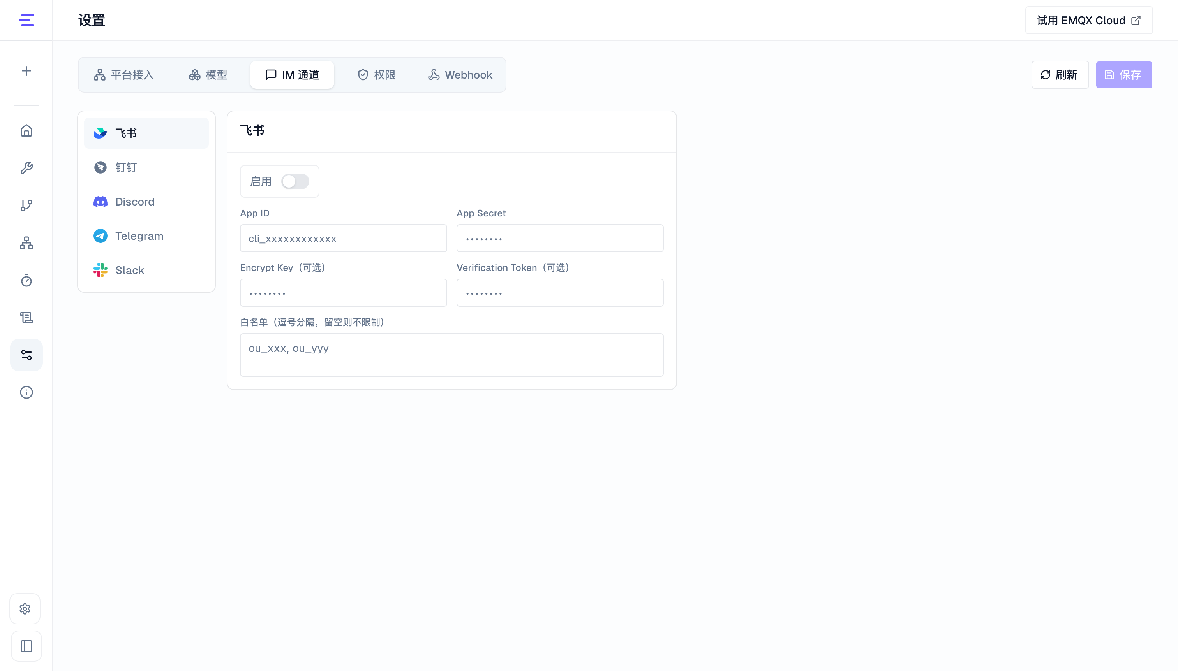The height and width of the screenshot is (671, 1178).
Task: Click the plus icon in sidebar
Action: (26, 71)
